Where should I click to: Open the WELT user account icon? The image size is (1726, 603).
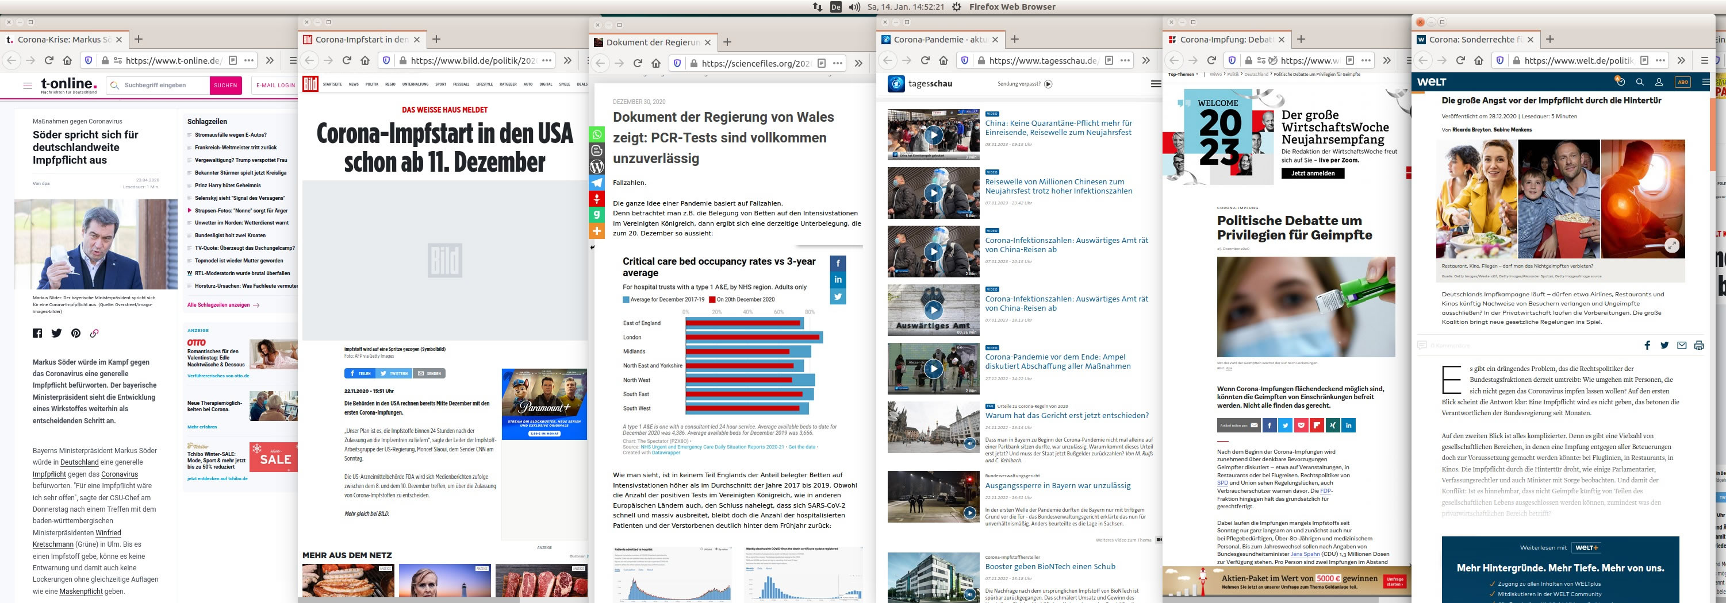[x=1659, y=82]
